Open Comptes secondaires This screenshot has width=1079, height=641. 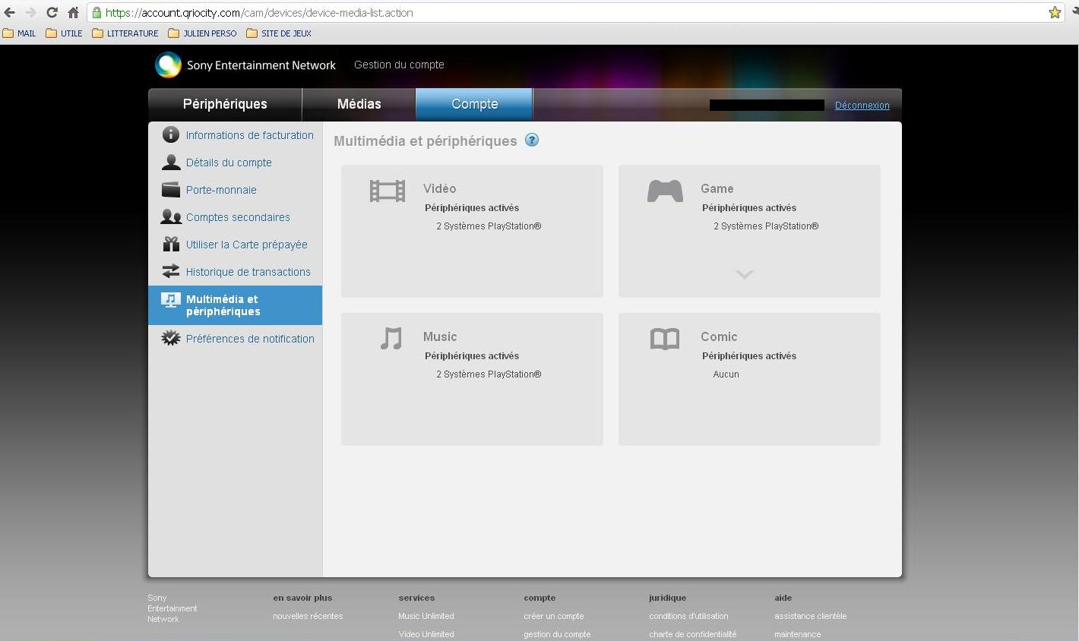click(x=238, y=217)
